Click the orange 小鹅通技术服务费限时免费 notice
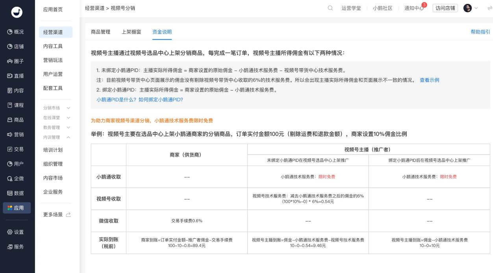Screen dimensions: 493x273 [x=152, y=121]
